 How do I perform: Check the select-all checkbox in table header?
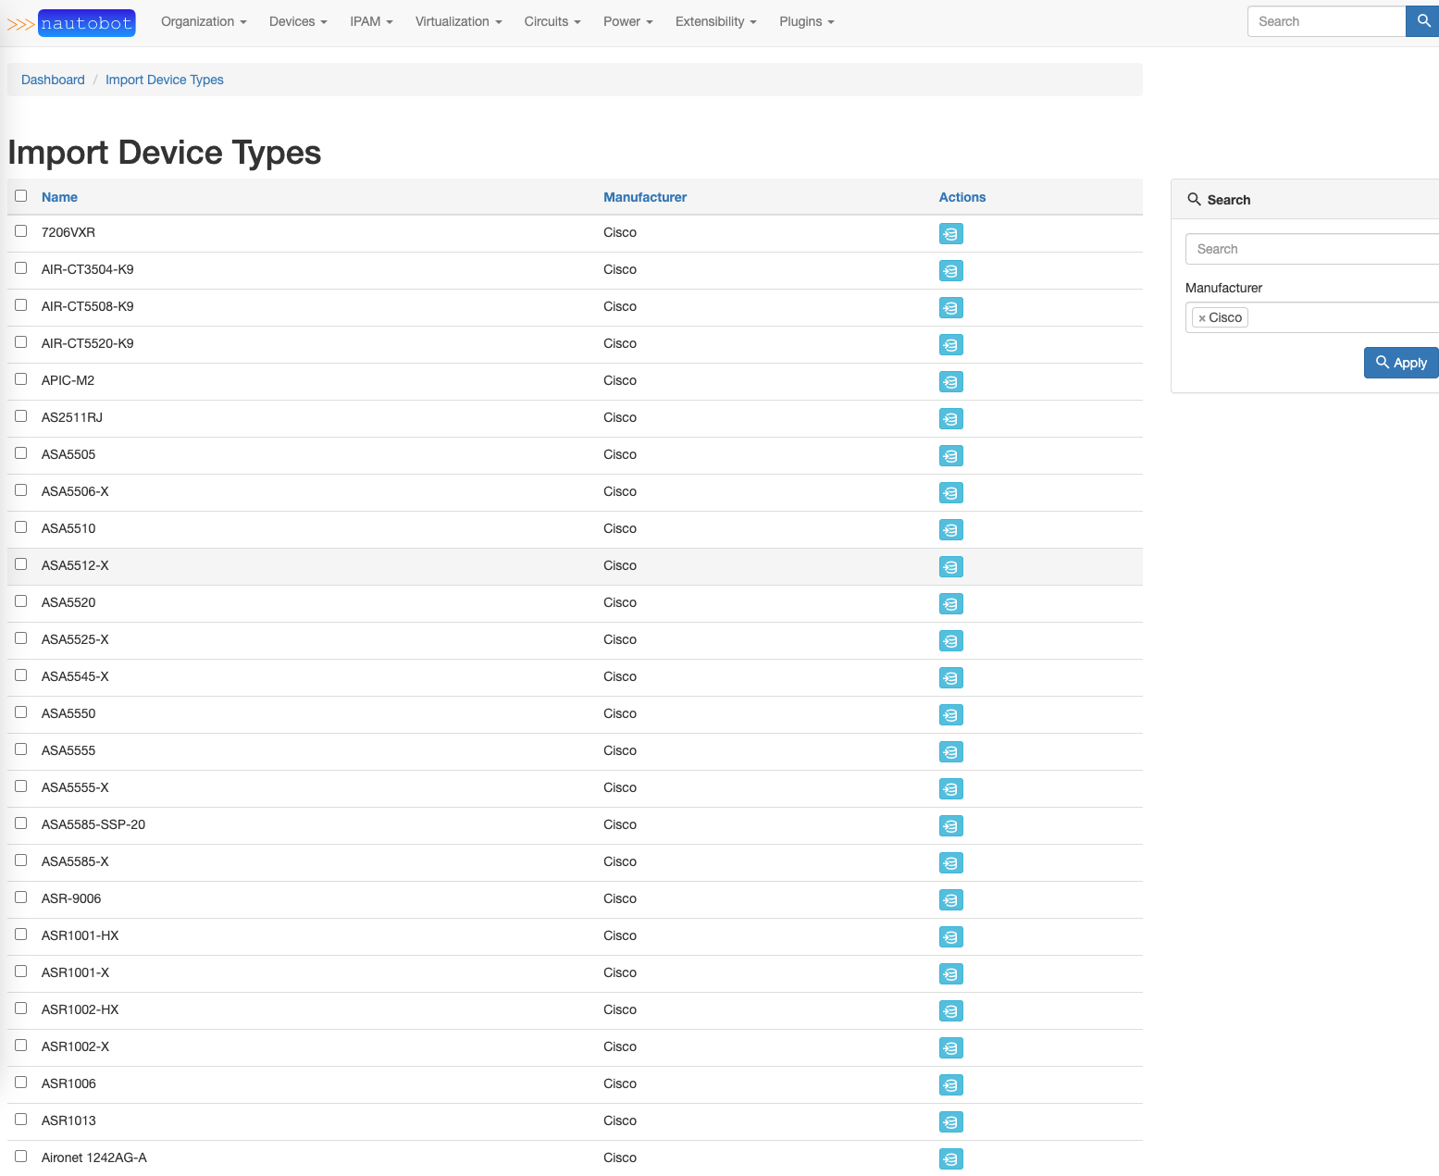[x=20, y=195]
